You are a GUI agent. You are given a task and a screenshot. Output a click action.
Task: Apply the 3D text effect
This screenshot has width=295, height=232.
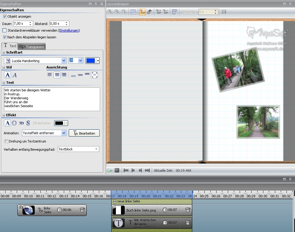pos(21,123)
